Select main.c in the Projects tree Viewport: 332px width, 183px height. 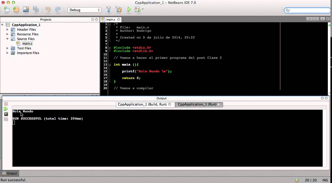[x=27, y=43]
